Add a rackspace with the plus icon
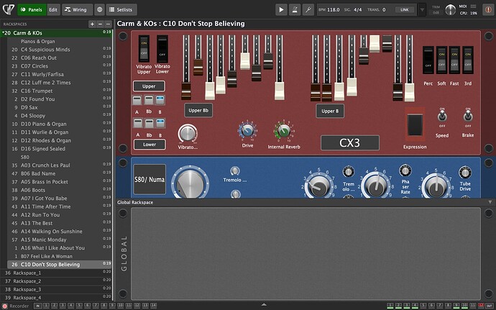This screenshot has width=496, height=310. (x=92, y=24)
